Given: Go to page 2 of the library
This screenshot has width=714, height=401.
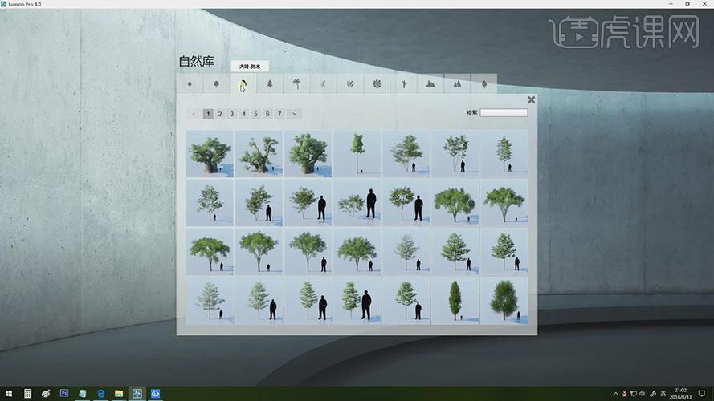Looking at the screenshot, I should 220,114.
